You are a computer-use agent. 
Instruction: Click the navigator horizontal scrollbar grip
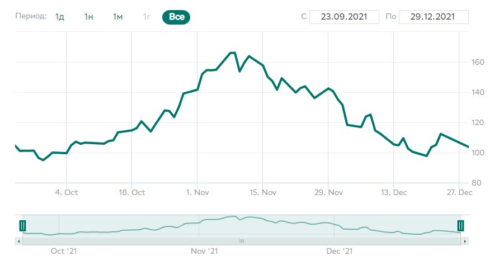coord(242,241)
